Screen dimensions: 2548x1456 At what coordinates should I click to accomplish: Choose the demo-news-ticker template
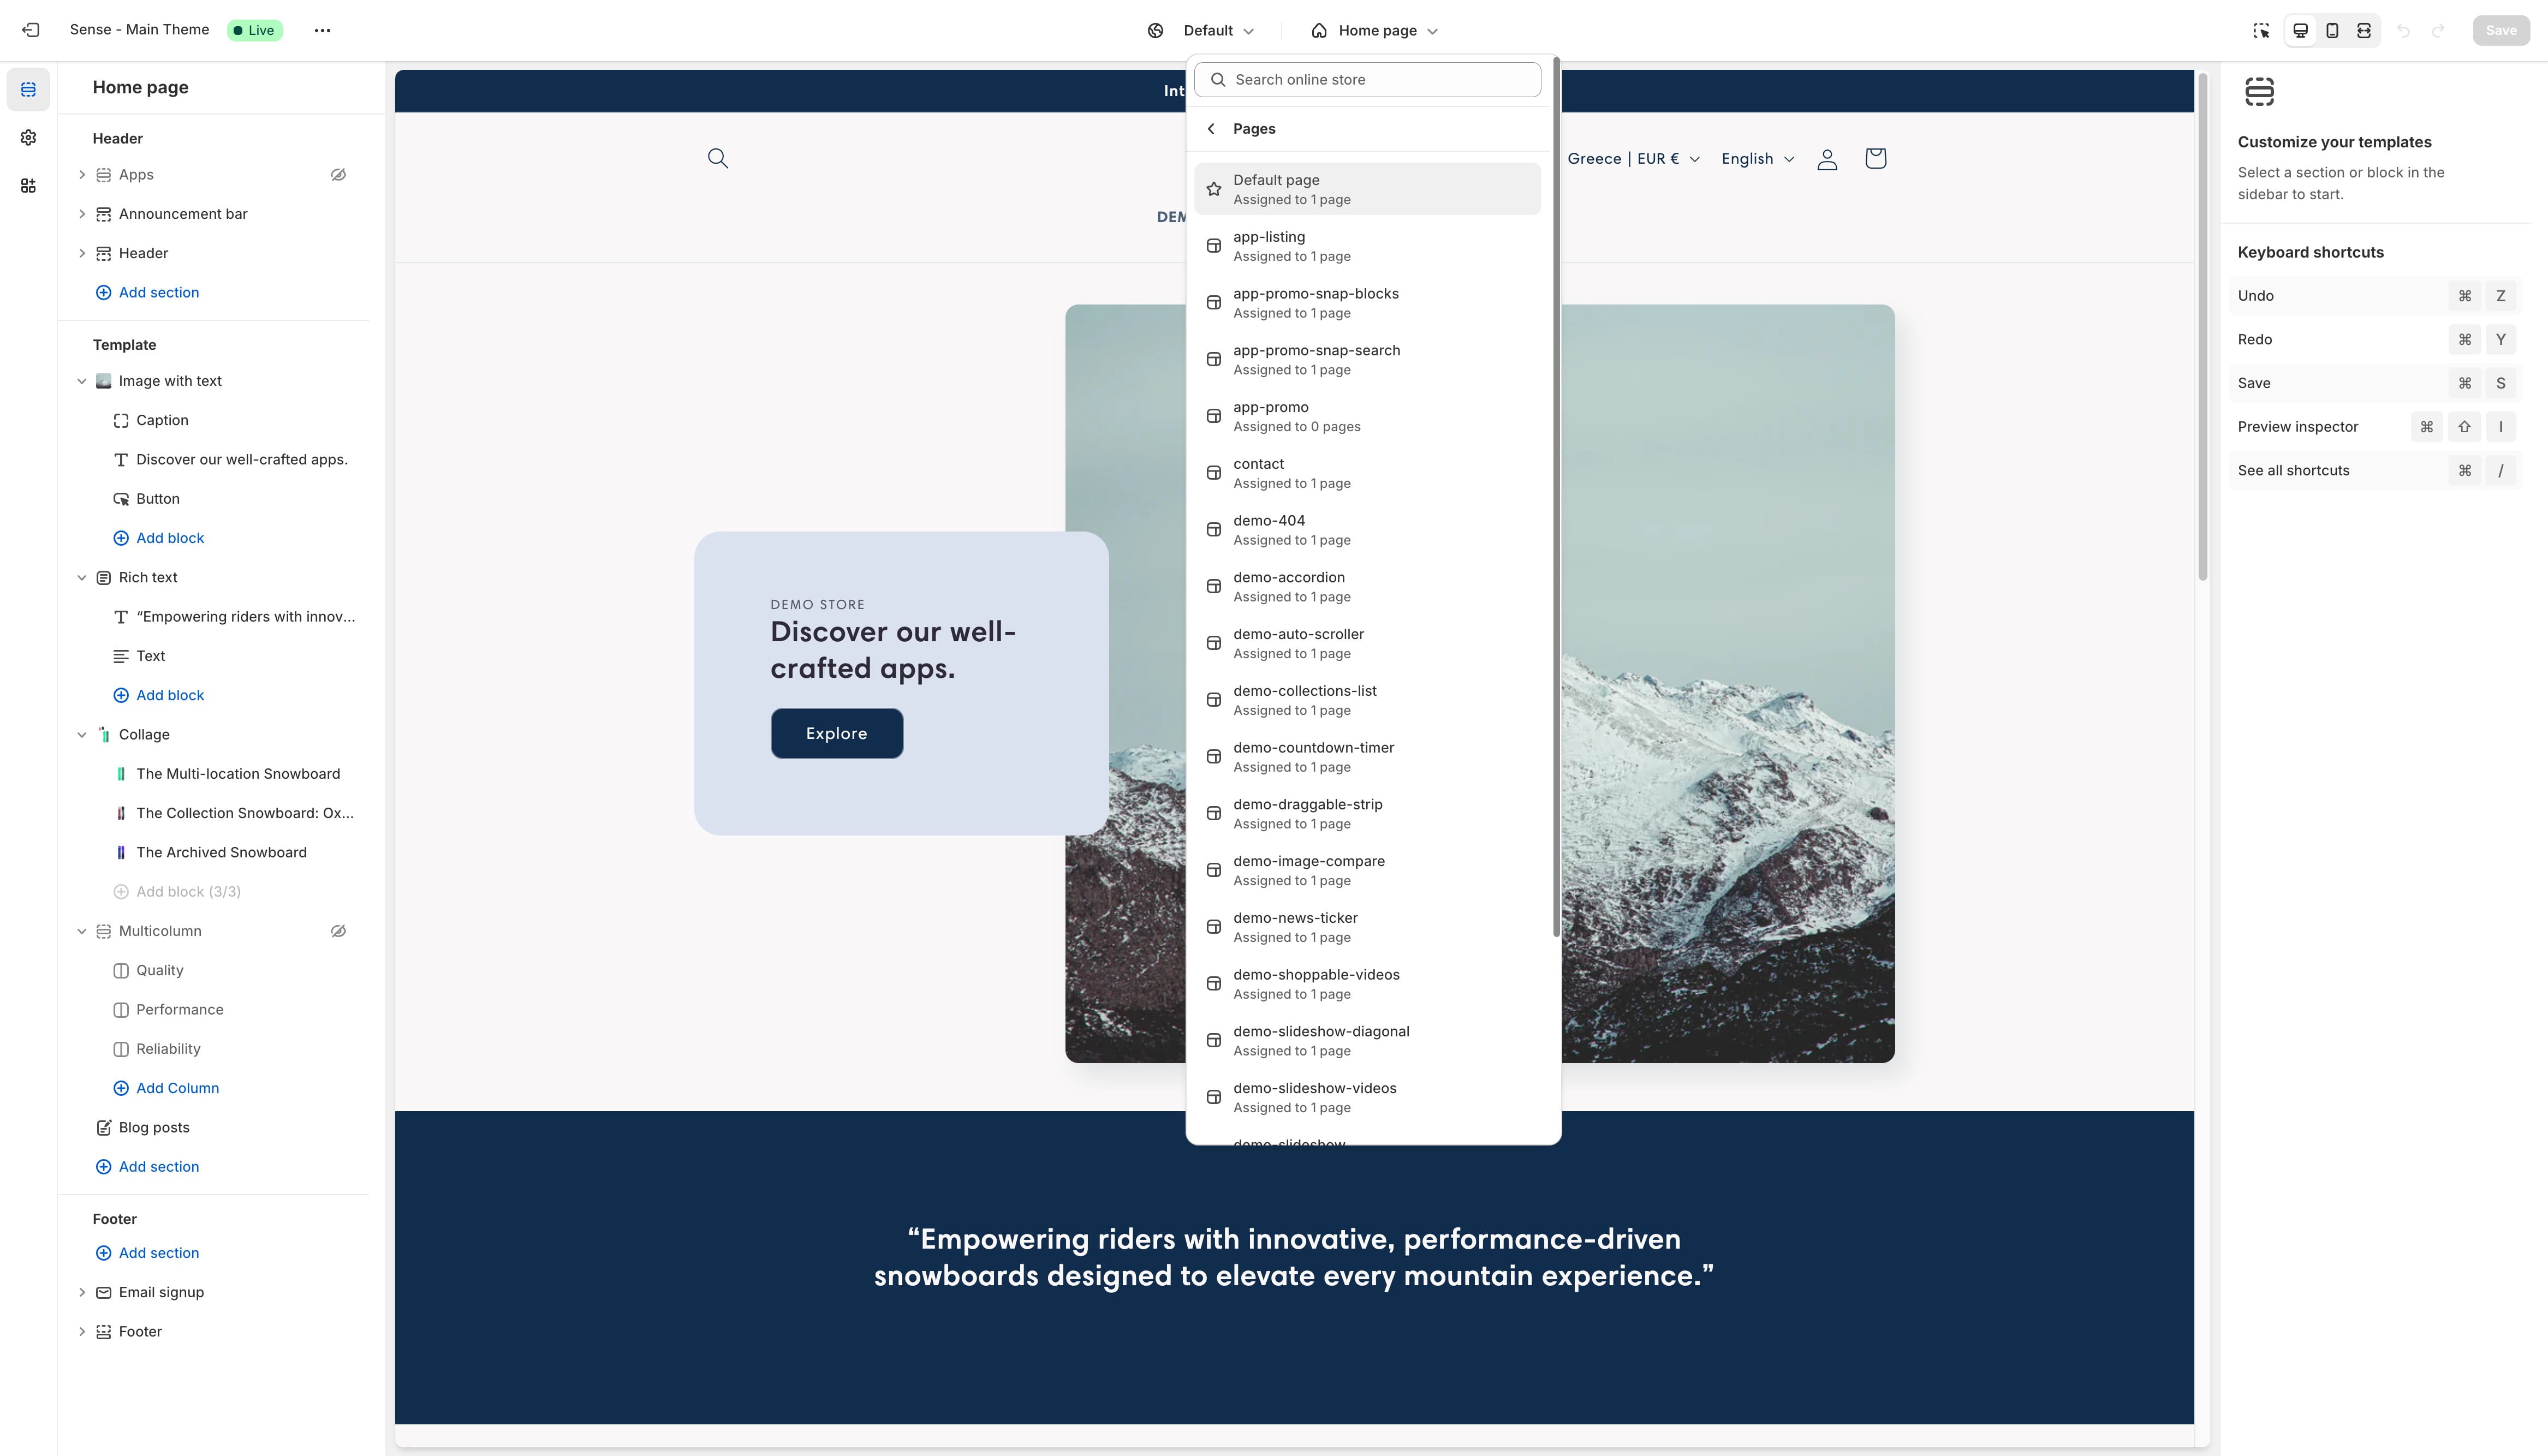1367,927
